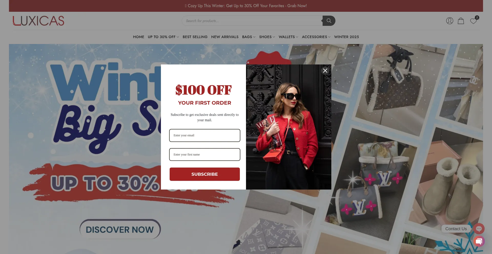492x254 pixels.
Task: Open the Contact Us chat bubble icon
Action: pos(479,229)
